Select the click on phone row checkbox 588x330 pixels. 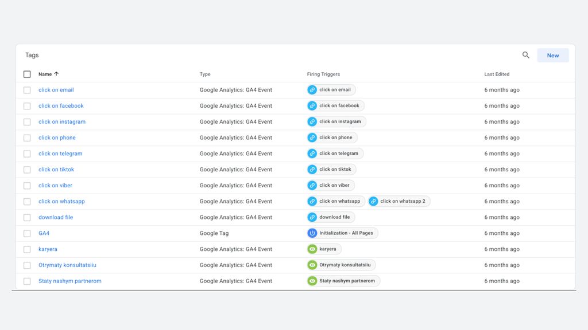coord(27,138)
